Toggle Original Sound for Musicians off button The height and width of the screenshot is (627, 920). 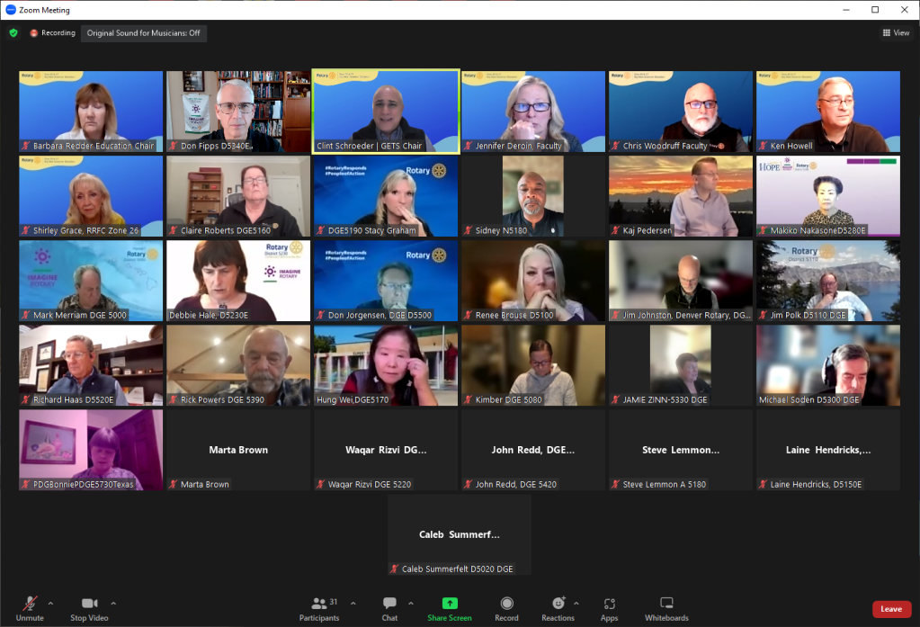click(145, 33)
